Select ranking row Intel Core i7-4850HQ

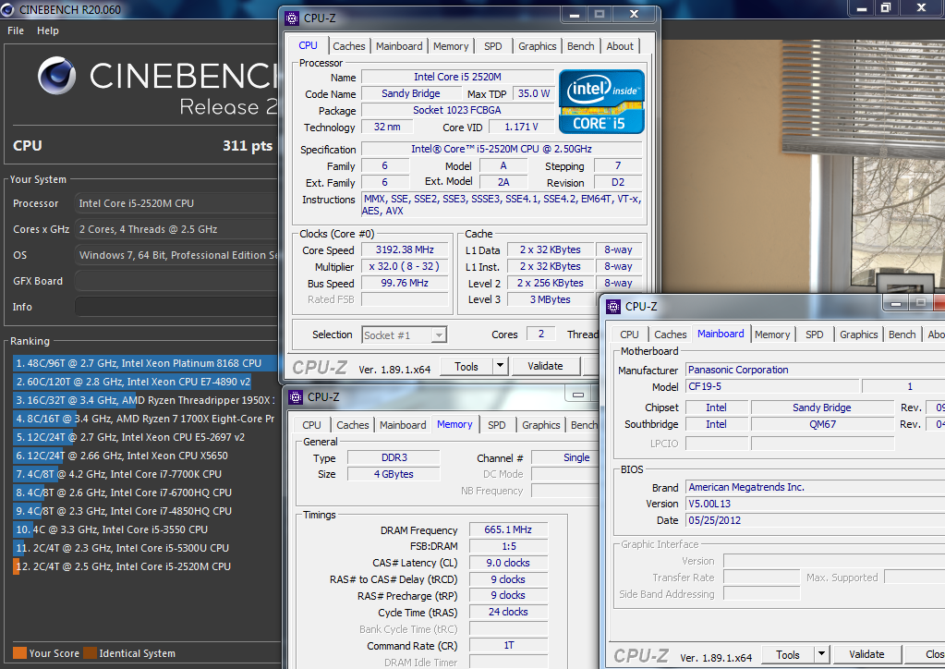click(145, 511)
